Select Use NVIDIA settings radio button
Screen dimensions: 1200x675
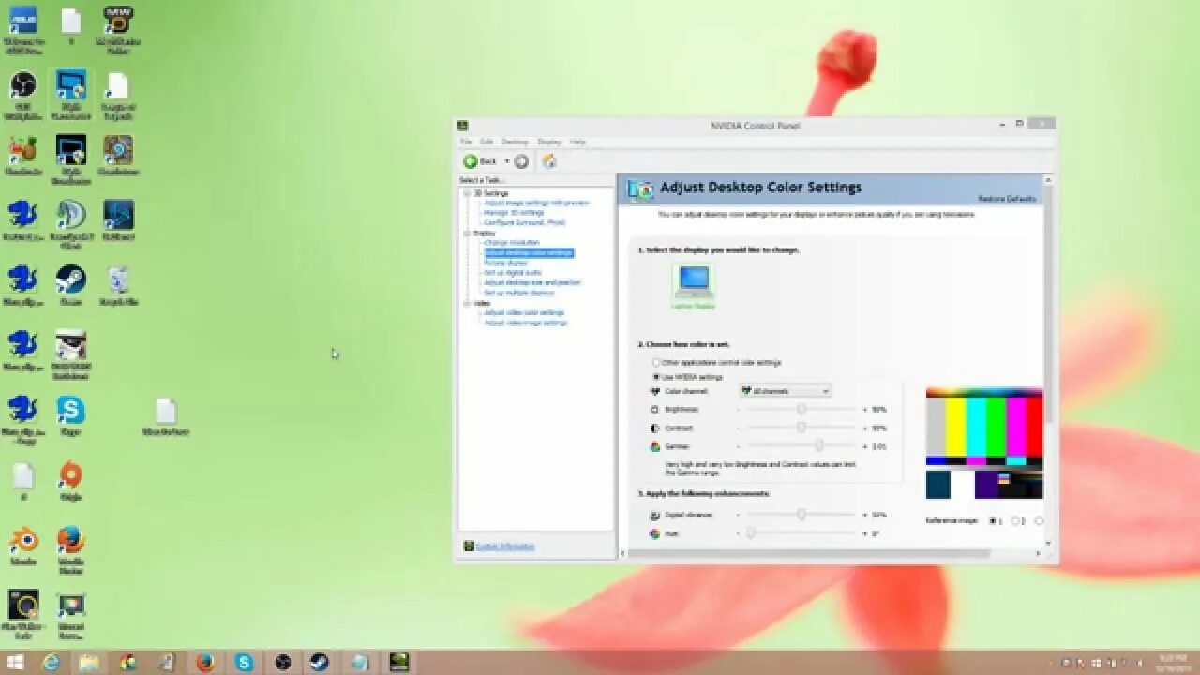(x=657, y=376)
